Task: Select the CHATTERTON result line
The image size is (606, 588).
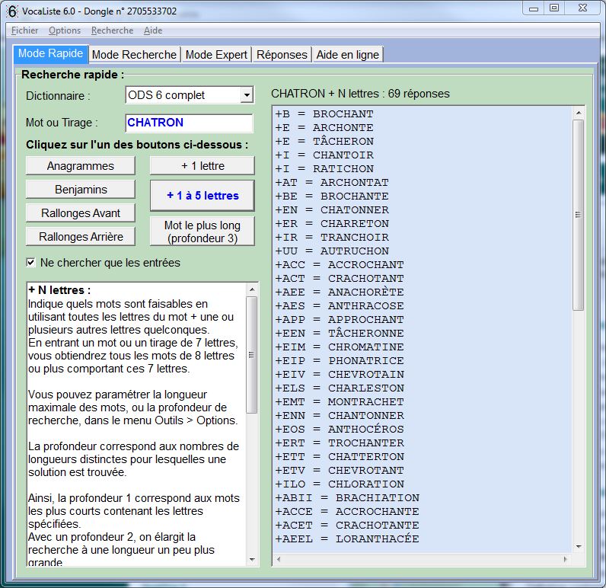Action: [x=340, y=457]
